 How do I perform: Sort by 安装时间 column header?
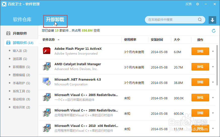coord(157,40)
